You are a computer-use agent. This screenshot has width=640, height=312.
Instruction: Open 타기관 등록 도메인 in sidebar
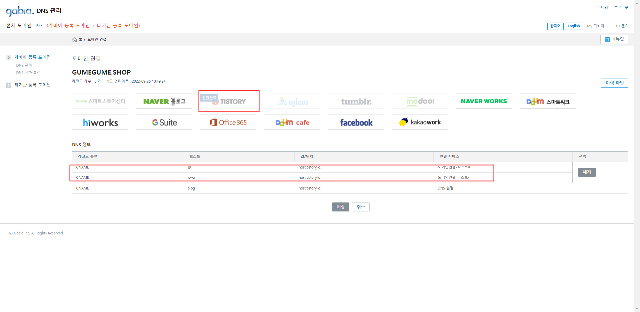(x=32, y=85)
